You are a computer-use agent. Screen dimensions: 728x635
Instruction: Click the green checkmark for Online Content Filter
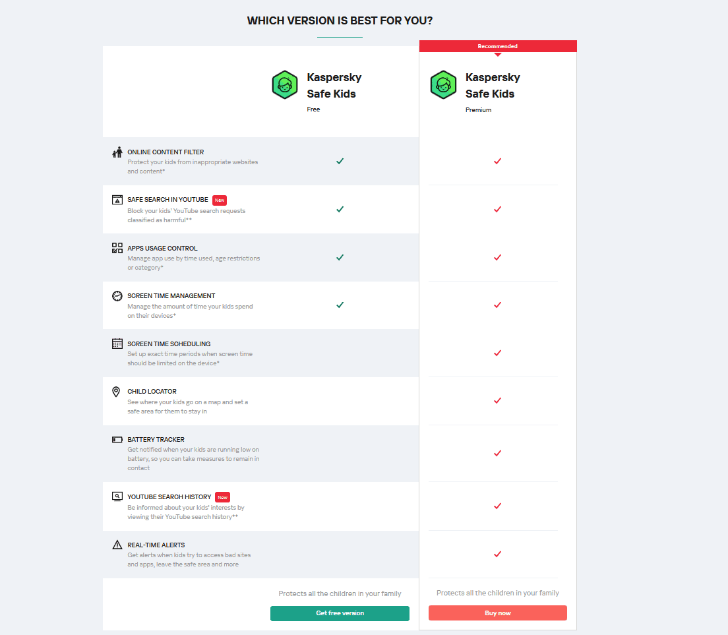[340, 161]
